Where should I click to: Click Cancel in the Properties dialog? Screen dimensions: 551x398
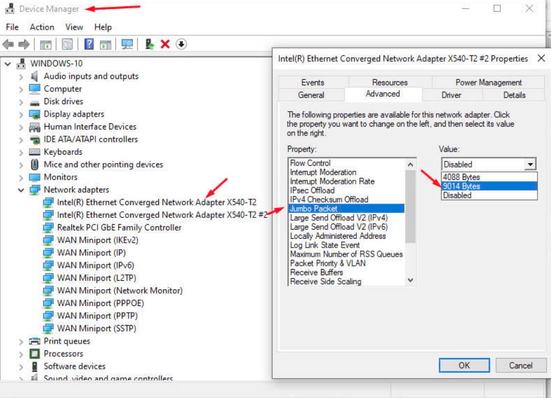coord(521,365)
